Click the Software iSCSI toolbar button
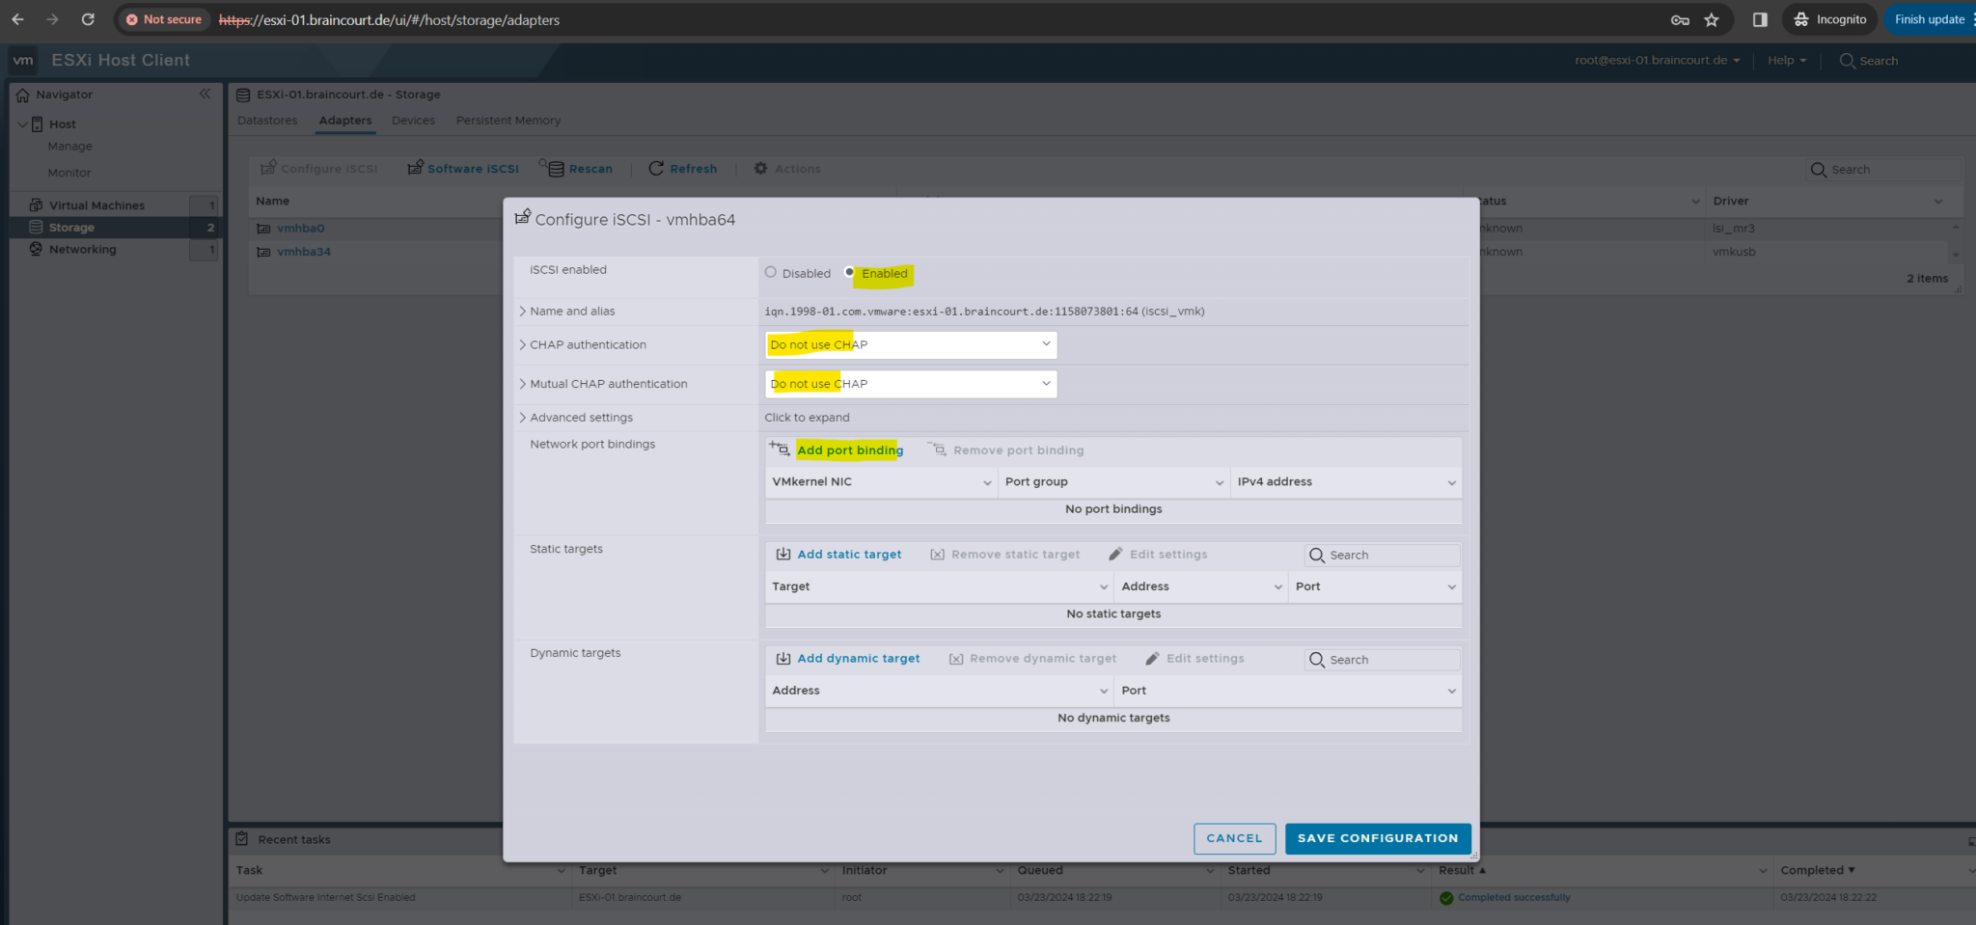1976x925 pixels. tap(463, 168)
